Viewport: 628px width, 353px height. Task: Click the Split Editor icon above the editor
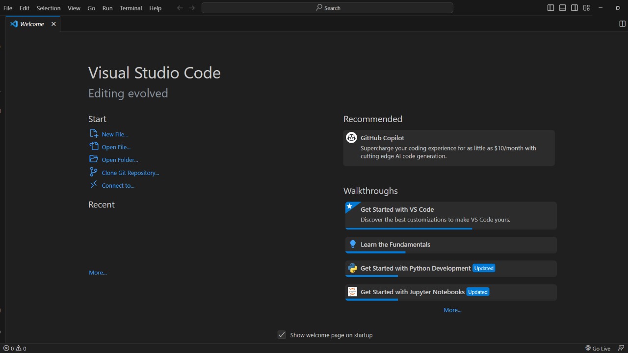point(622,23)
